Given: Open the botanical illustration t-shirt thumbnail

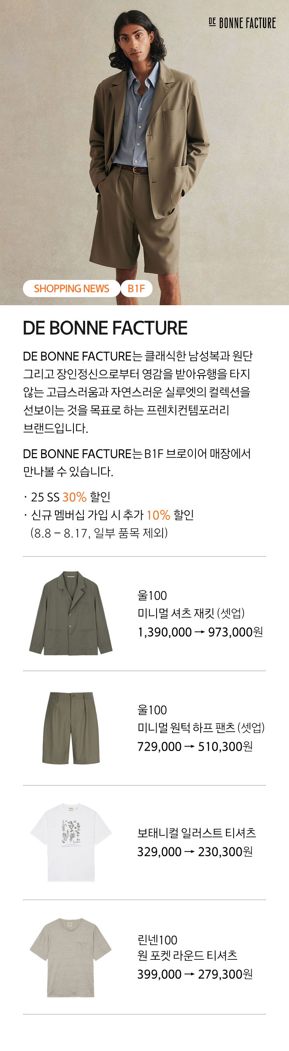Looking at the screenshot, I should (x=71, y=842).
